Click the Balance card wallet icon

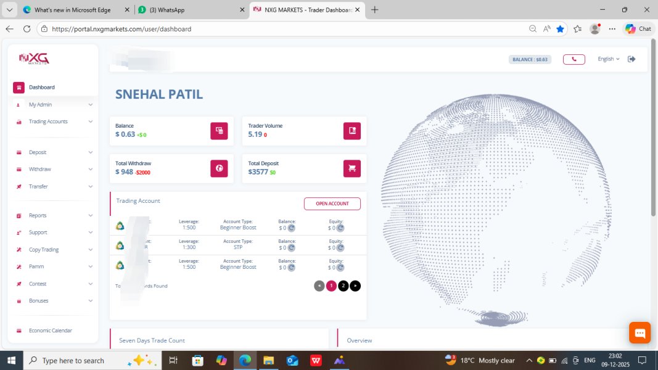click(x=219, y=131)
